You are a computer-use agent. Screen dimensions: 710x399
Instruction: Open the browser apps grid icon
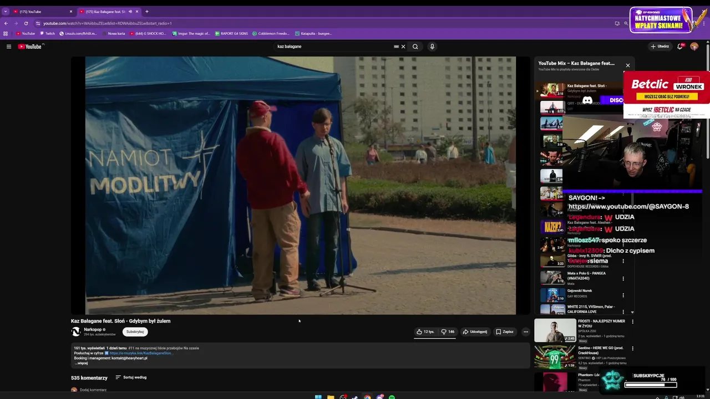[6, 33]
